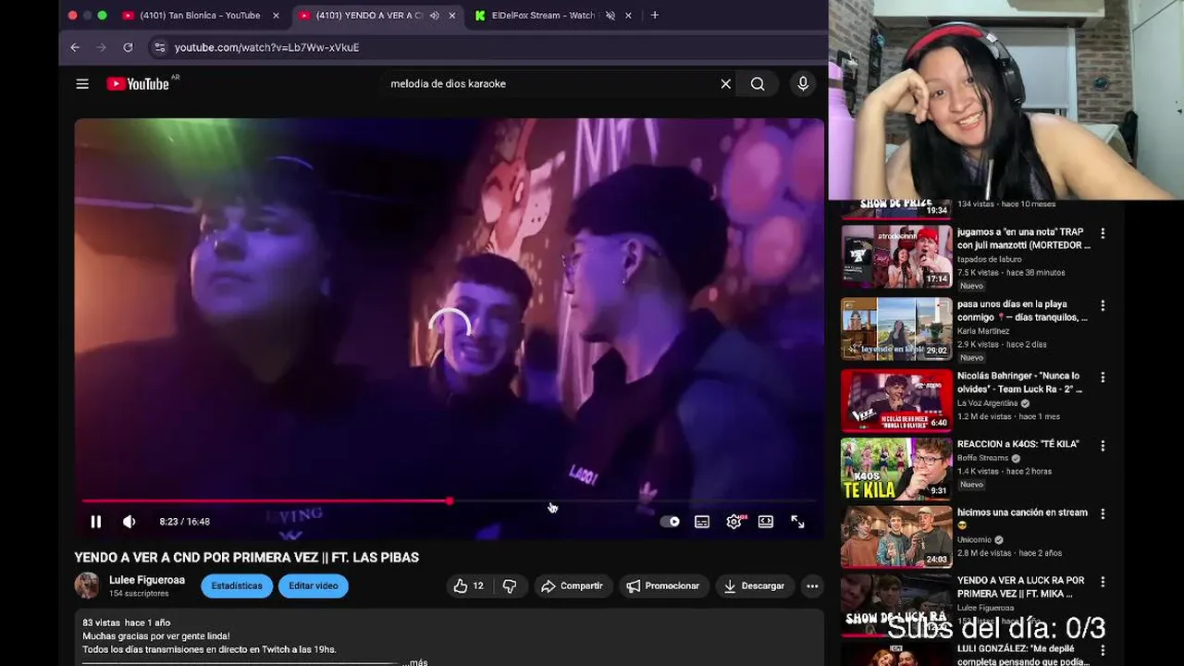
Task: Open Lulee Figueroaa channel name link
Action: tap(147, 580)
